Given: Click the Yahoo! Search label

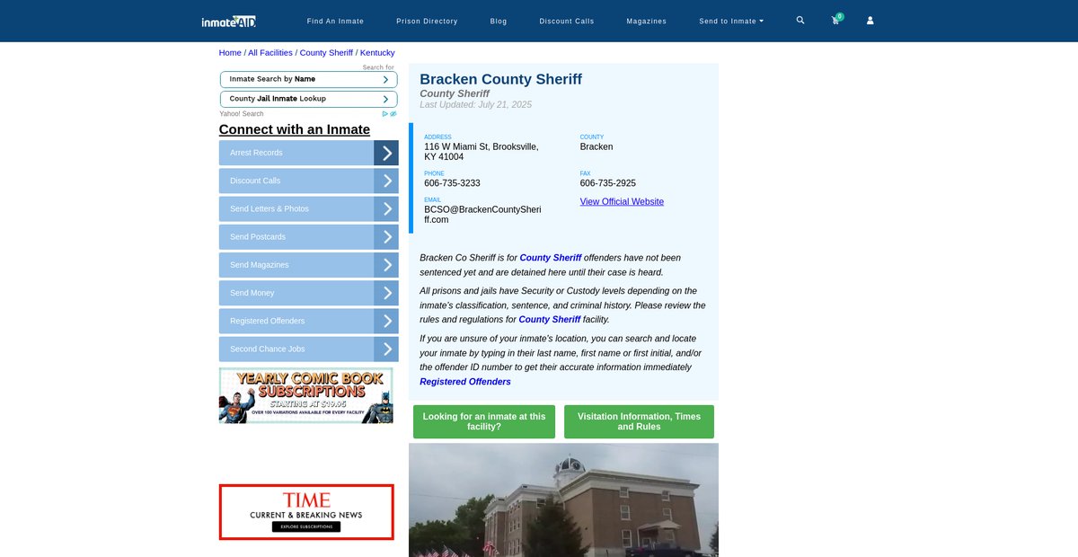Looking at the screenshot, I should pyautogui.click(x=242, y=114).
